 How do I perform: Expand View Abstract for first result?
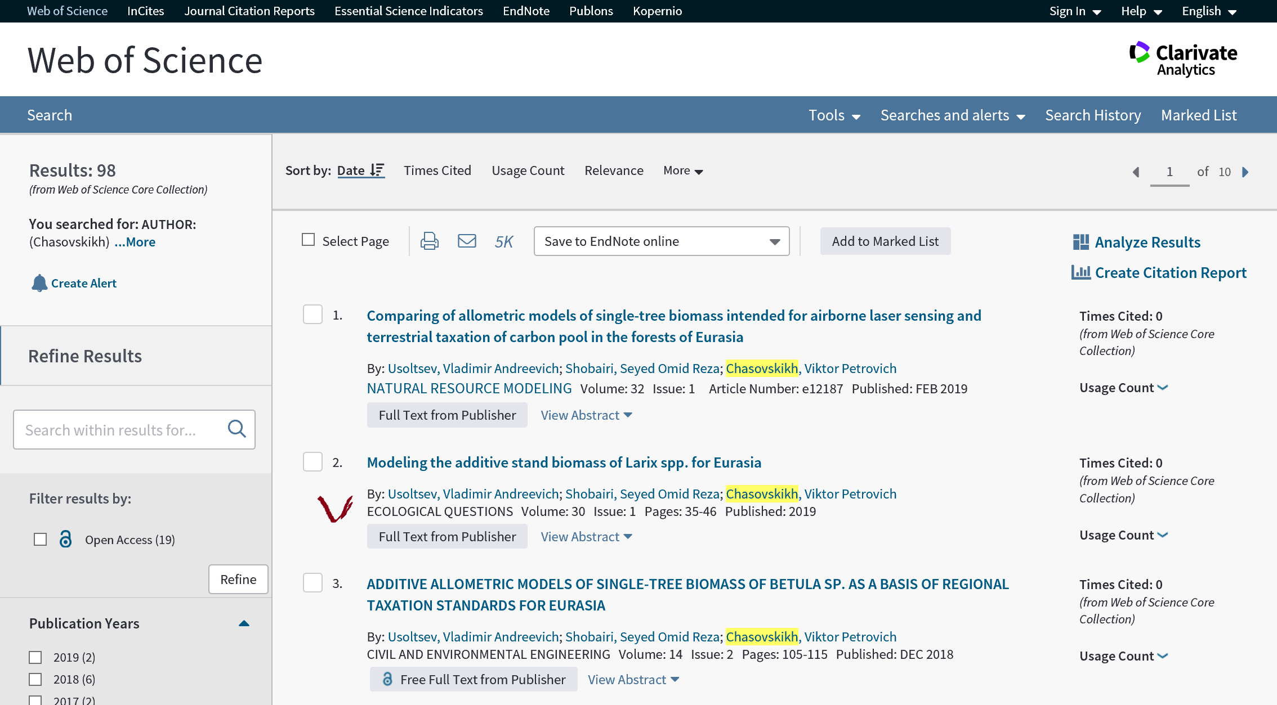coord(586,415)
